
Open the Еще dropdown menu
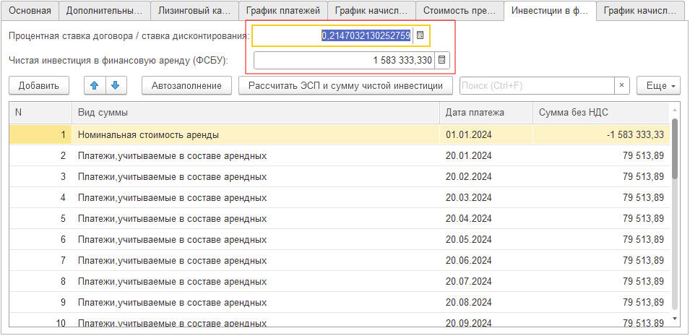point(657,85)
